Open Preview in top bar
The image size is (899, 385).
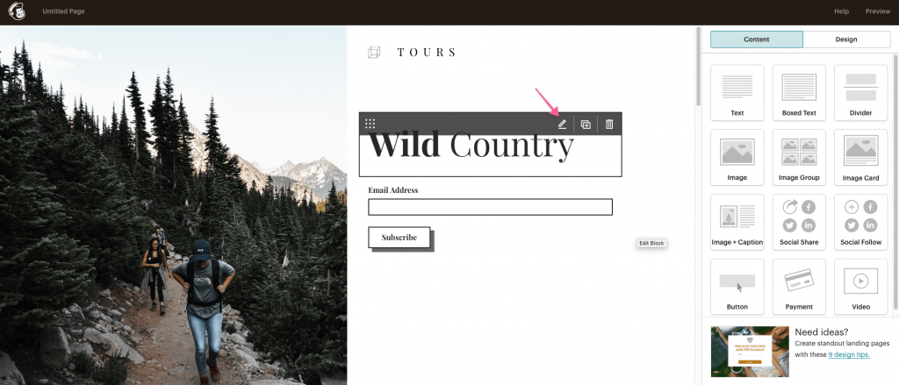[x=878, y=11]
